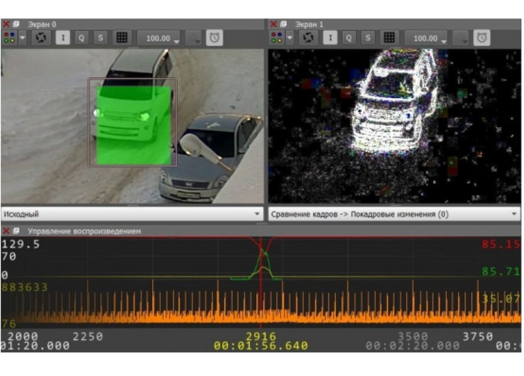This screenshot has height=376, width=524.
Task: Click the alarm clock icon on Экран 1
Action: (x=482, y=38)
